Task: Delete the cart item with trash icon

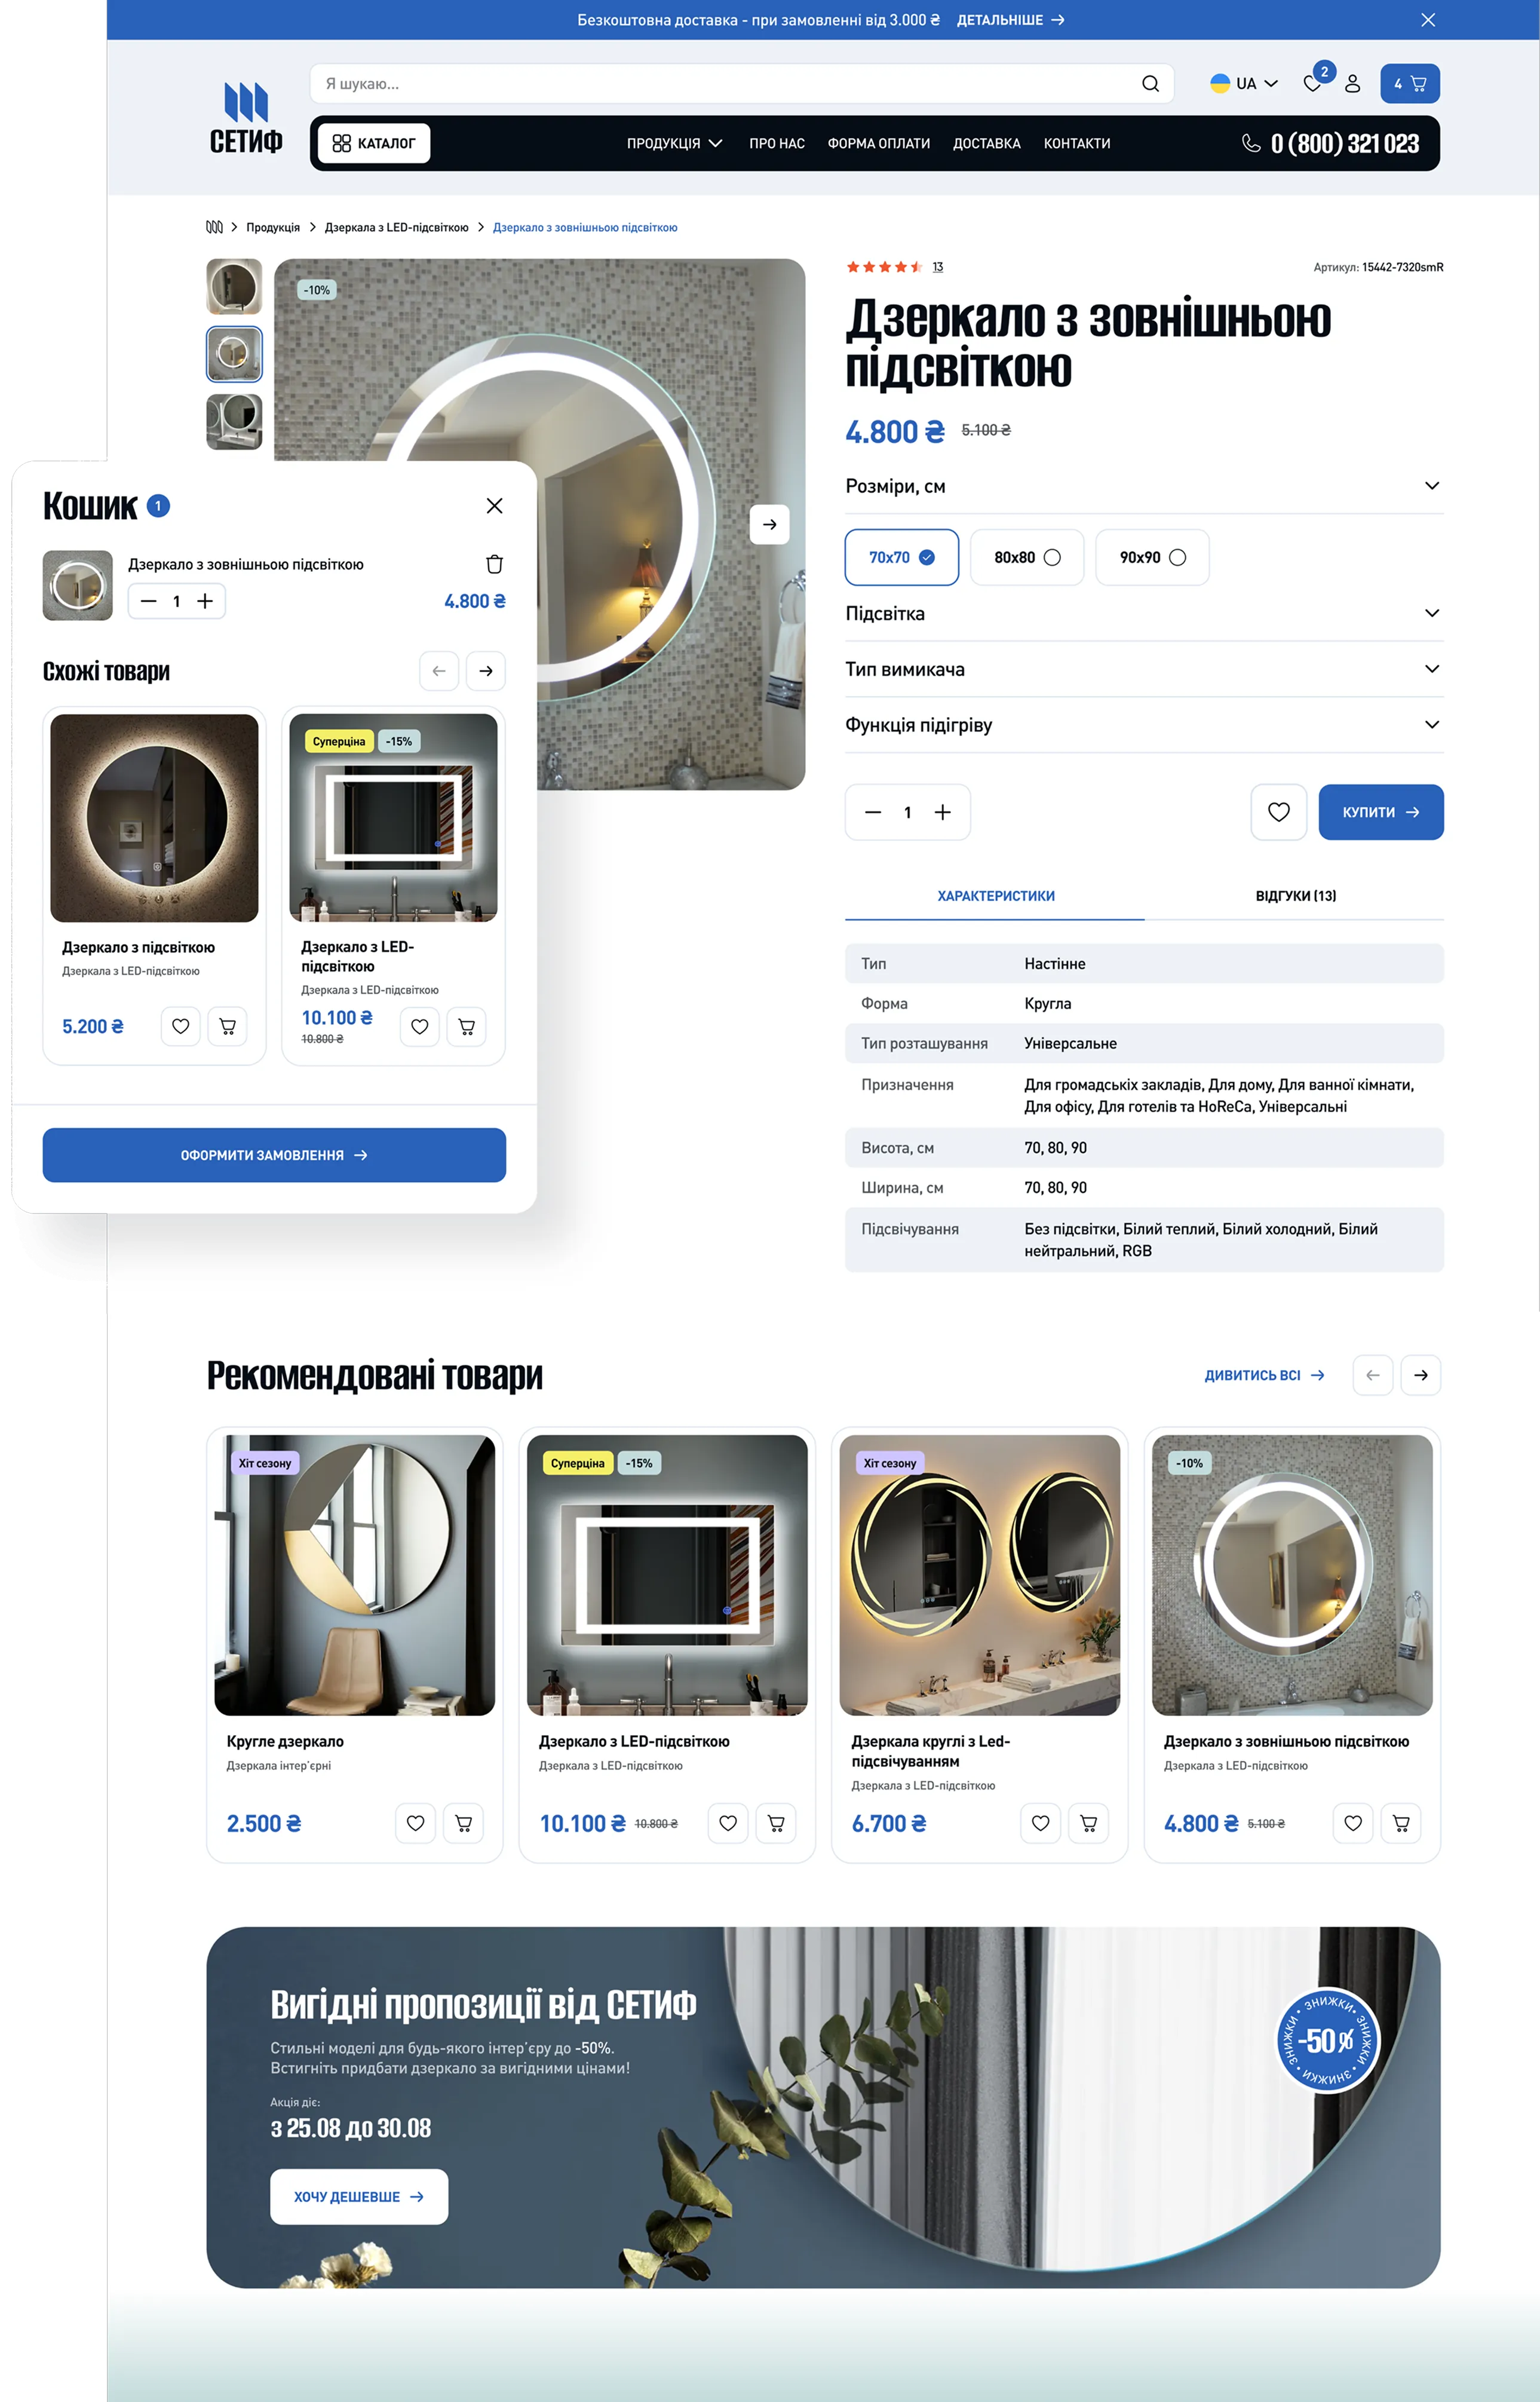Action: (494, 564)
